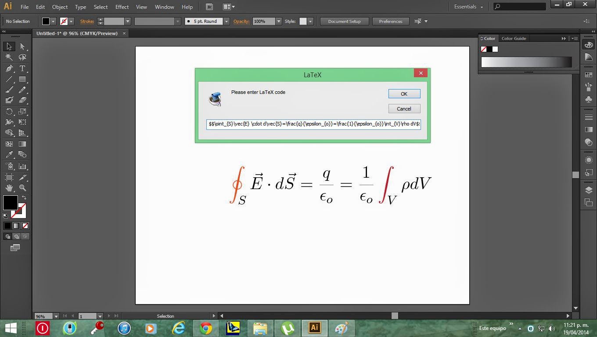Open fill color dropdown in control bar

pyautogui.click(x=53, y=21)
